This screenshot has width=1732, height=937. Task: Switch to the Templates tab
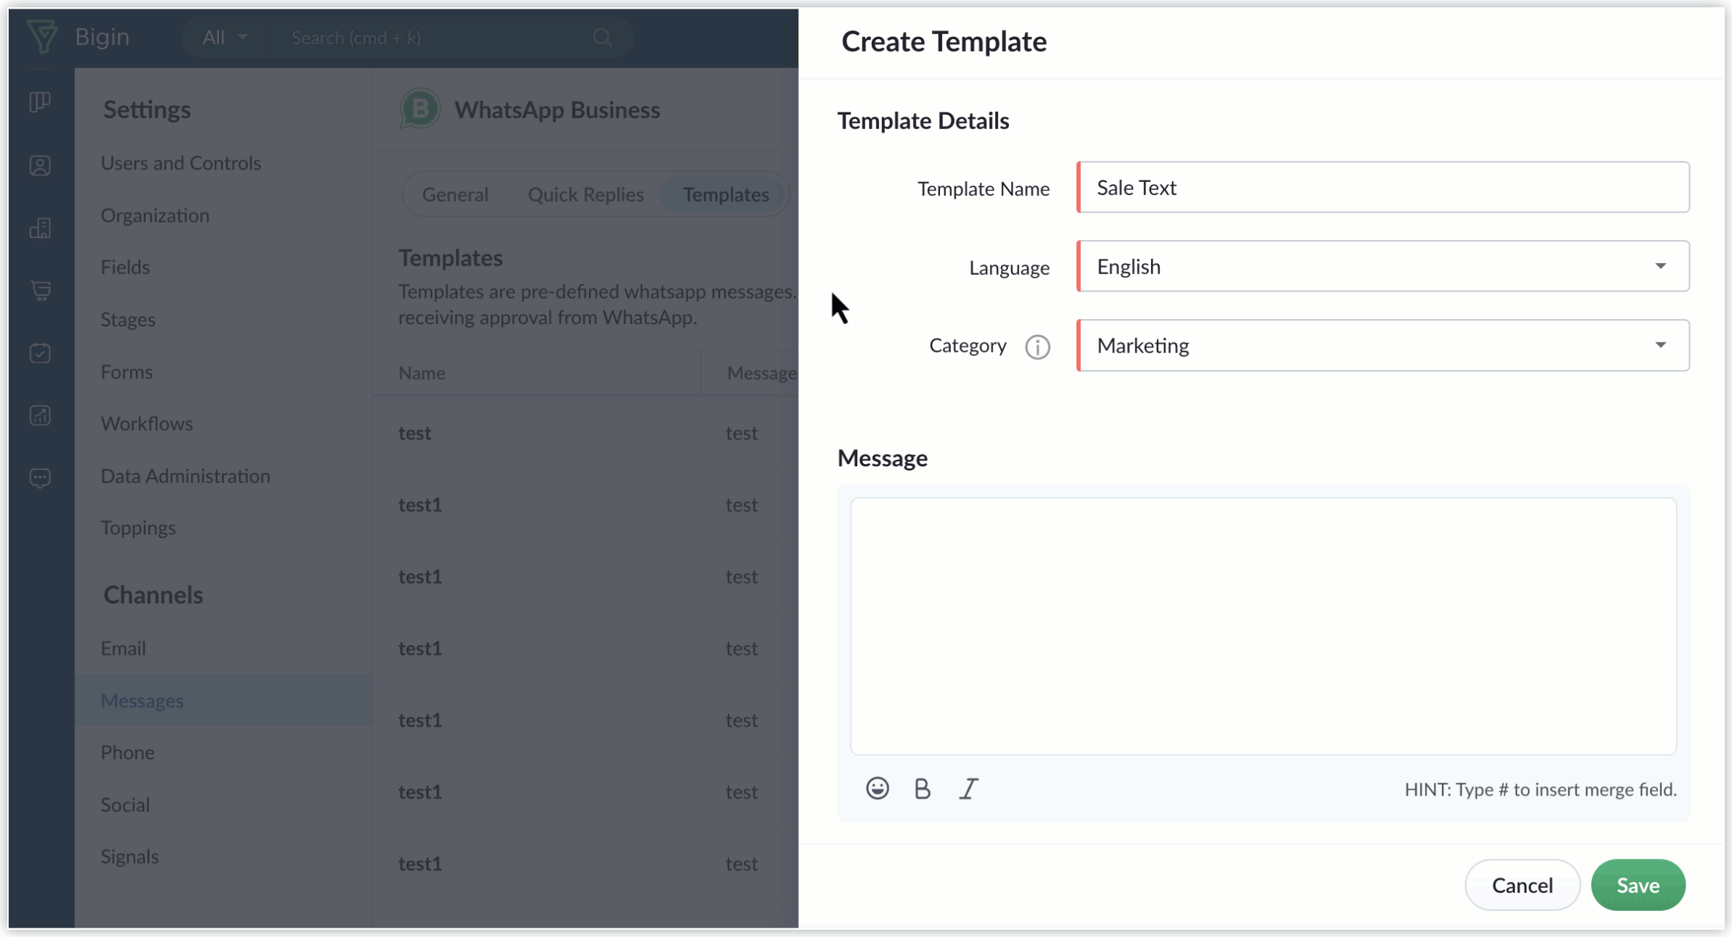click(725, 194)
